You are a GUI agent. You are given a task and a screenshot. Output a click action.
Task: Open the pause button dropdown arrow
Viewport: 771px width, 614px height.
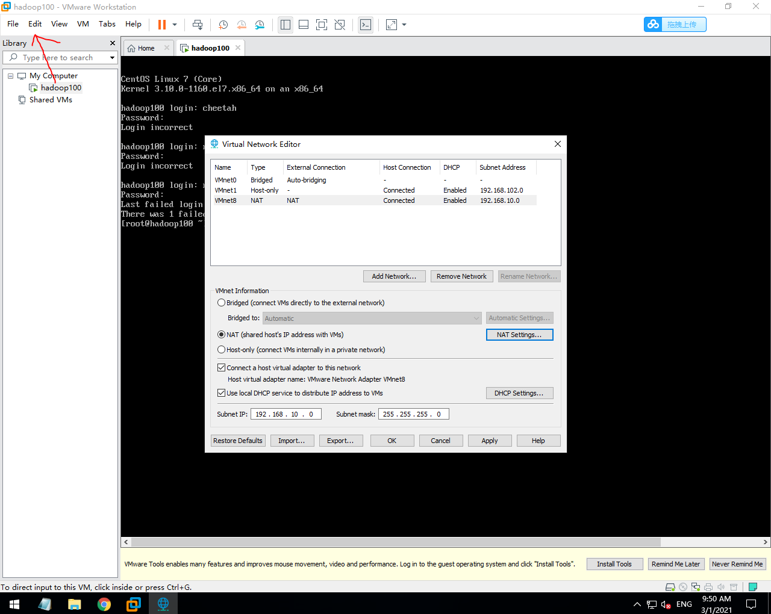175,25
